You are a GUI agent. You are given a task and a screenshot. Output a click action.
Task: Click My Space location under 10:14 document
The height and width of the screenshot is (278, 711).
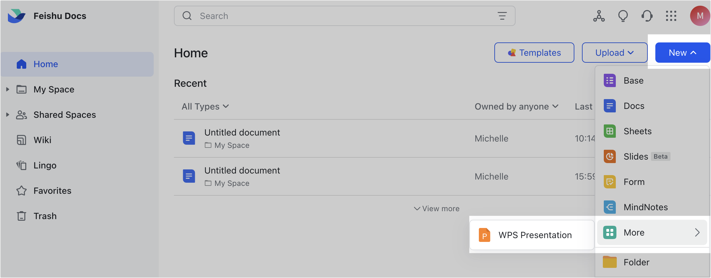(227, 145)
